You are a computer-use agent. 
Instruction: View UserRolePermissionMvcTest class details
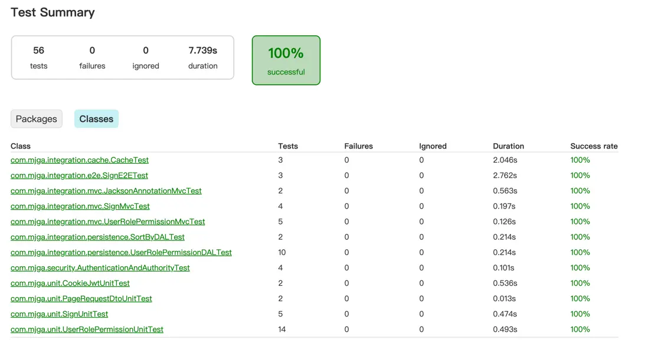click(108, 222)
